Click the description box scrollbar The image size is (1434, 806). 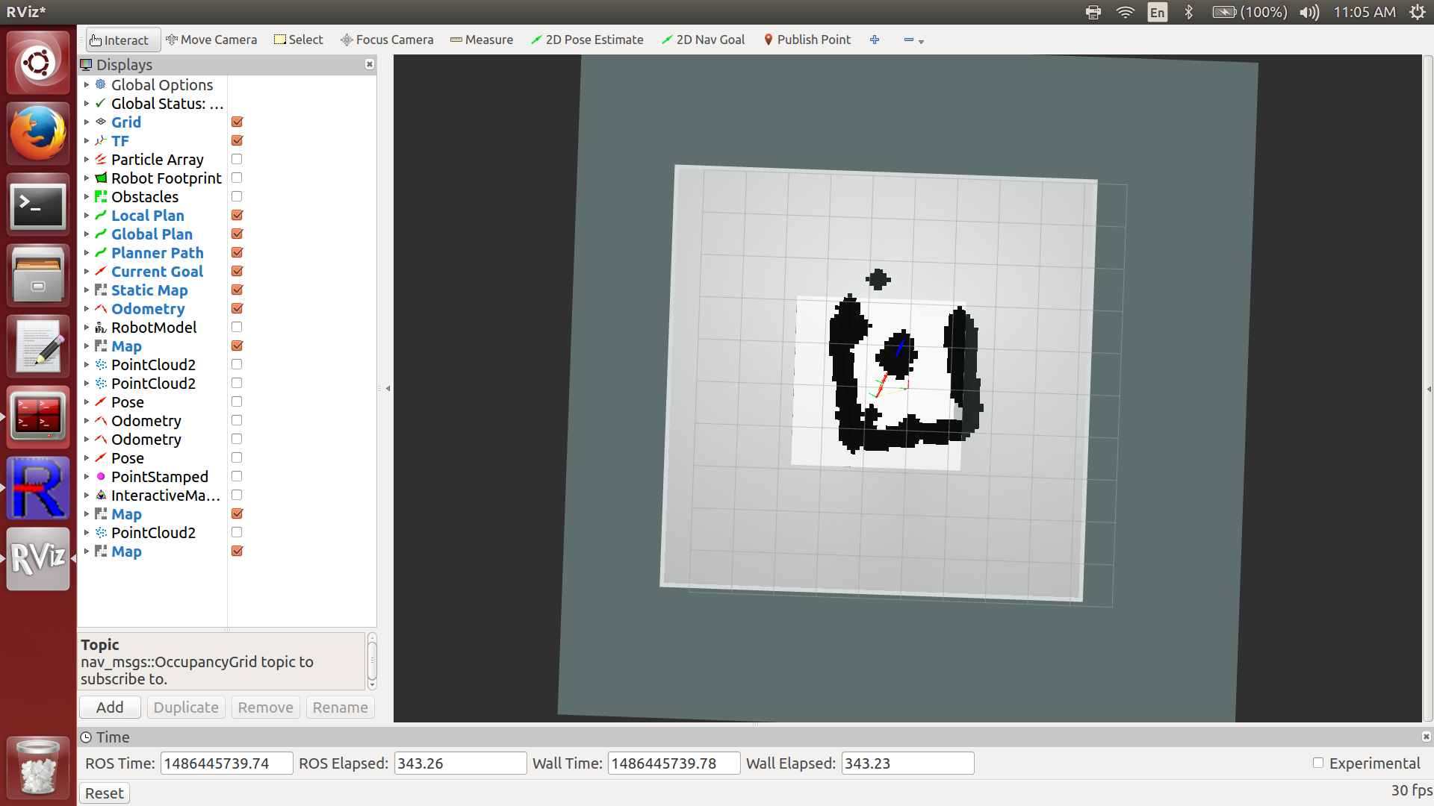coord(372,661)
